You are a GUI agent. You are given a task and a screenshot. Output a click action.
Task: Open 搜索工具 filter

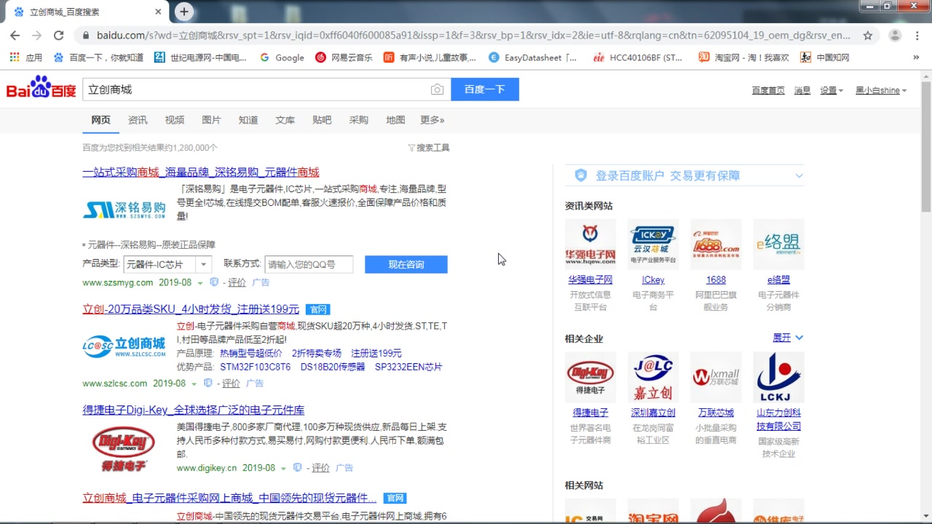429,148
